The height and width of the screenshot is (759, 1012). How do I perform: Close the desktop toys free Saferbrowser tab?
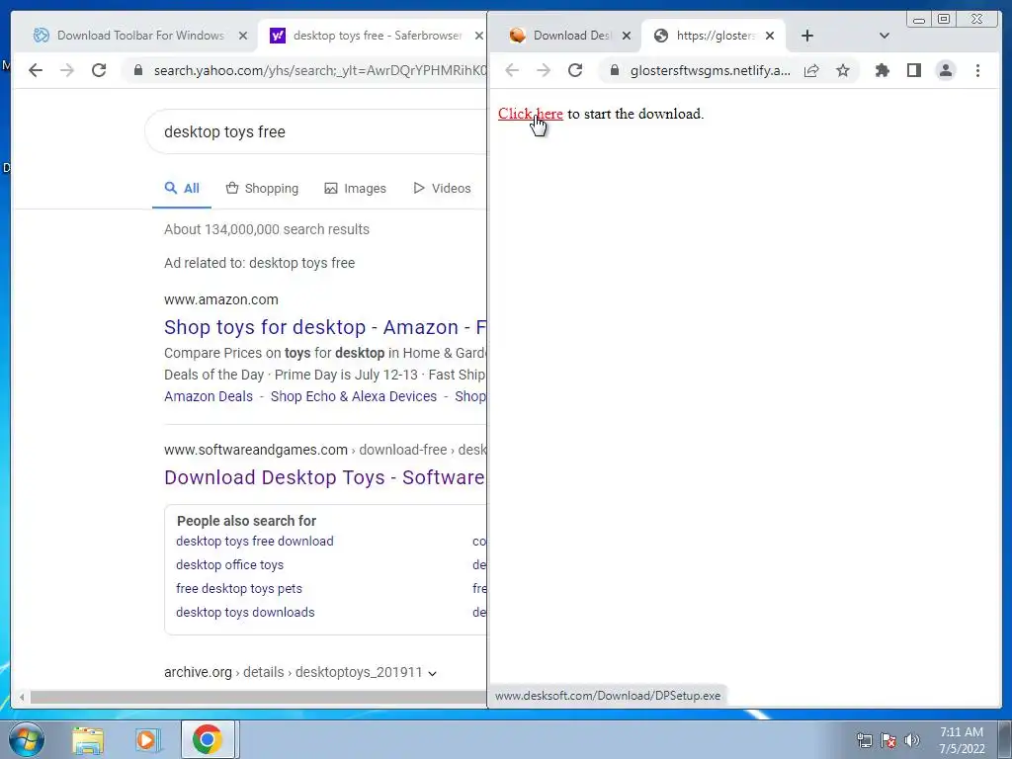(479, 36)
